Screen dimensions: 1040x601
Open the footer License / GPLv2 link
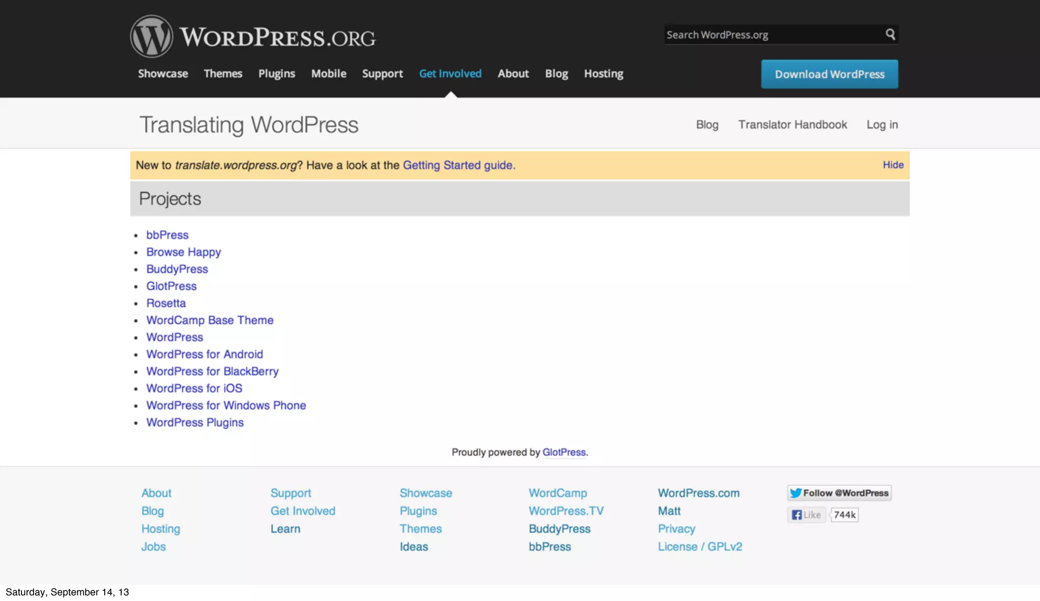[x=700, y=547]
